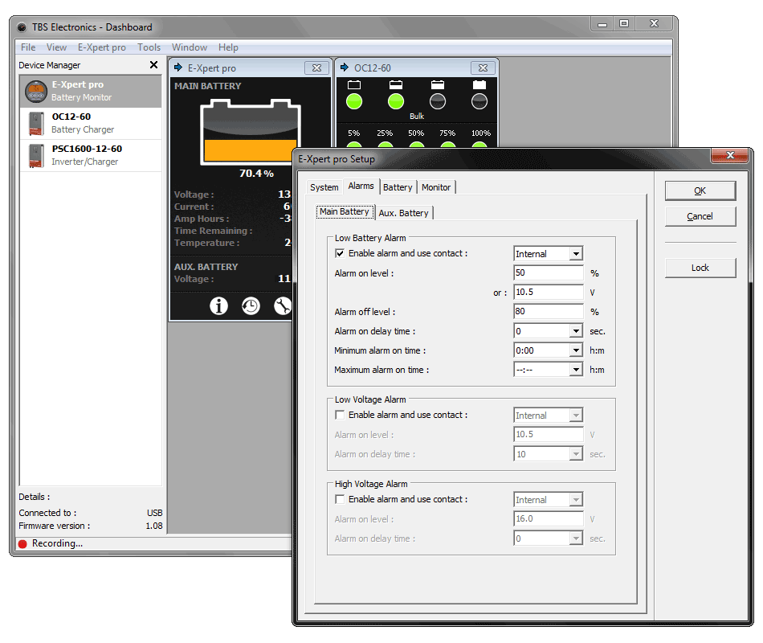763x643 pixels.
Task: Open the history clock icon
Action: pyautogui.click(x=251, y=306)
